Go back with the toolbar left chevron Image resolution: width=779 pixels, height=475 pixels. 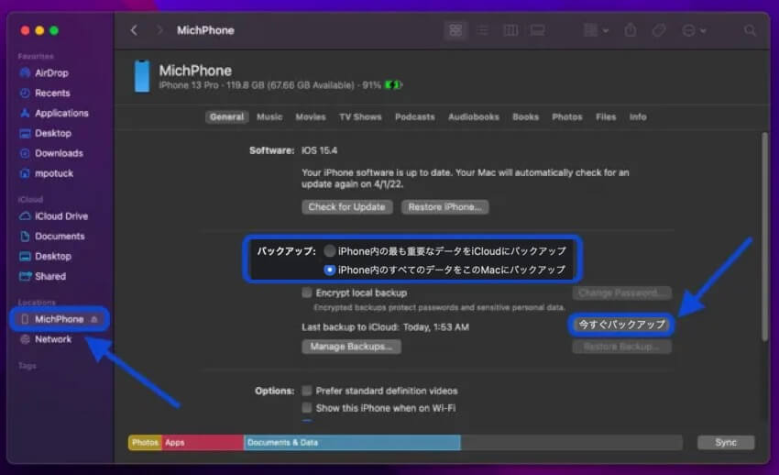[134, 30]
